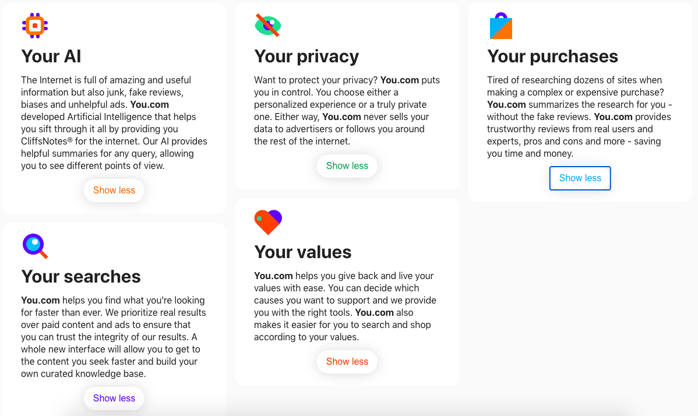Collapse the Your purchases card via Show less
698x416 pixels.
pyautogui.click(x=580, y=178)
